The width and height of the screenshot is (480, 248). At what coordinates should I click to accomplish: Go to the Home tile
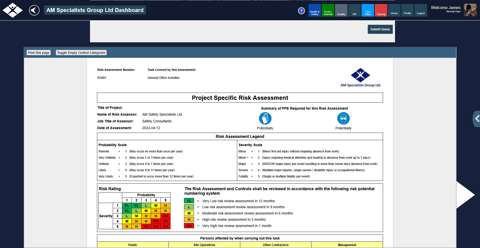tap(394, 10)
